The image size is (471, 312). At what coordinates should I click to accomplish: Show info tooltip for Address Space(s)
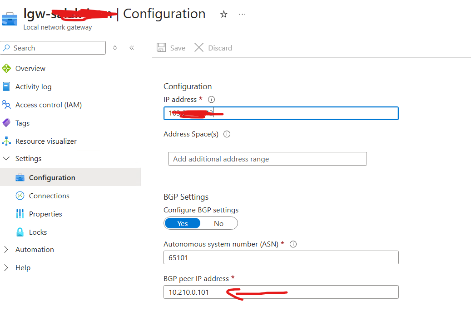[227, 134]
